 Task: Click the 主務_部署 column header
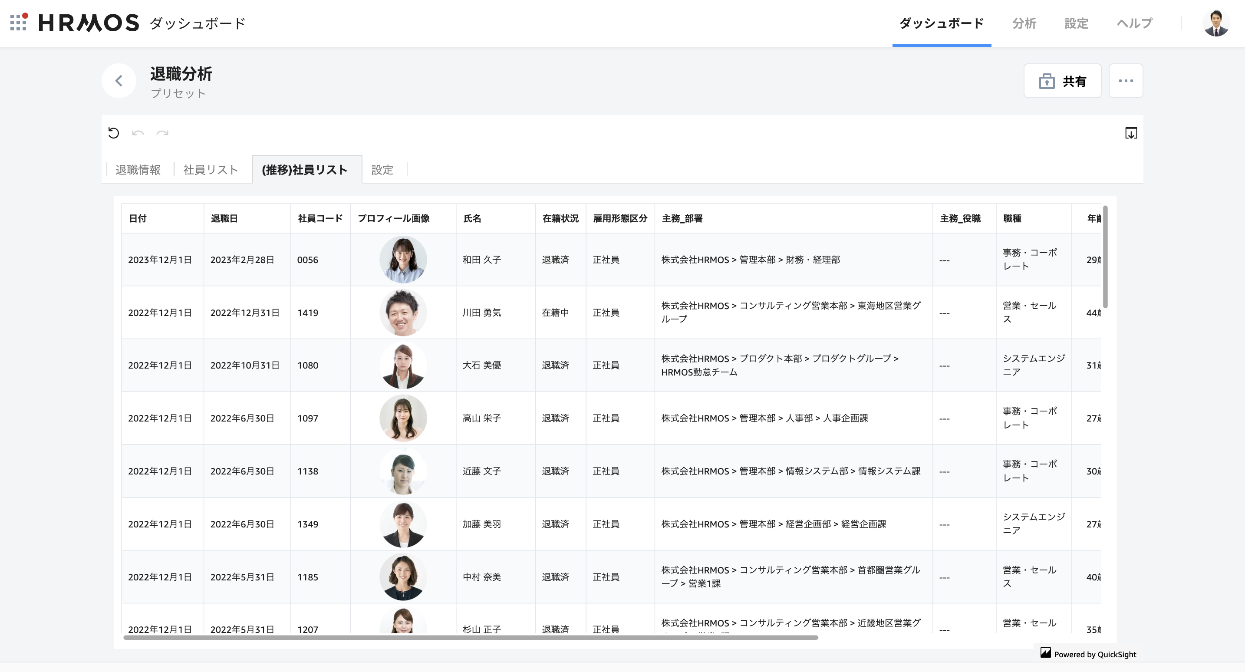click(682, 218)
